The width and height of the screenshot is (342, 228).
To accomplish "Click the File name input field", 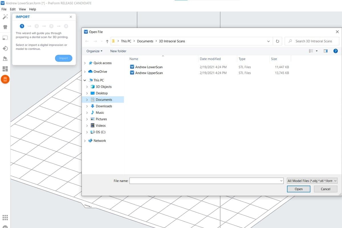I will [x=204, y=181].
